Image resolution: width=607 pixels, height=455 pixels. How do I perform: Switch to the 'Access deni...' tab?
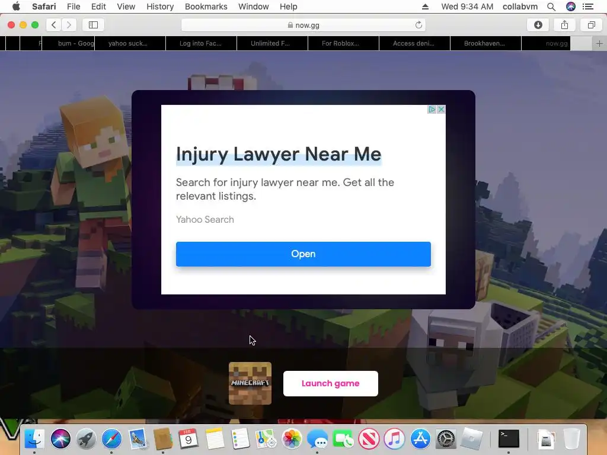point(414,43)
